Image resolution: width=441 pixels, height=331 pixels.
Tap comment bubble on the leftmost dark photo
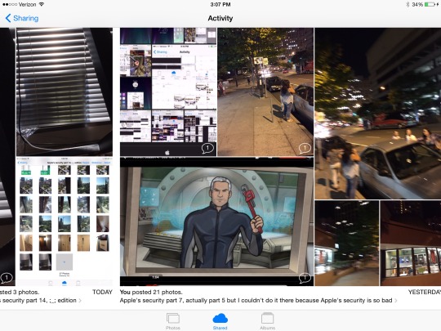coord(7,278)
